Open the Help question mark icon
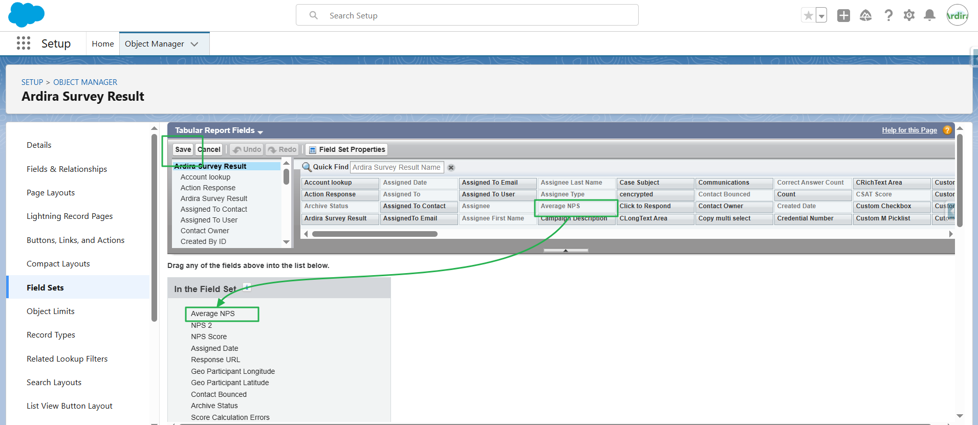 [x=888, y=15]
